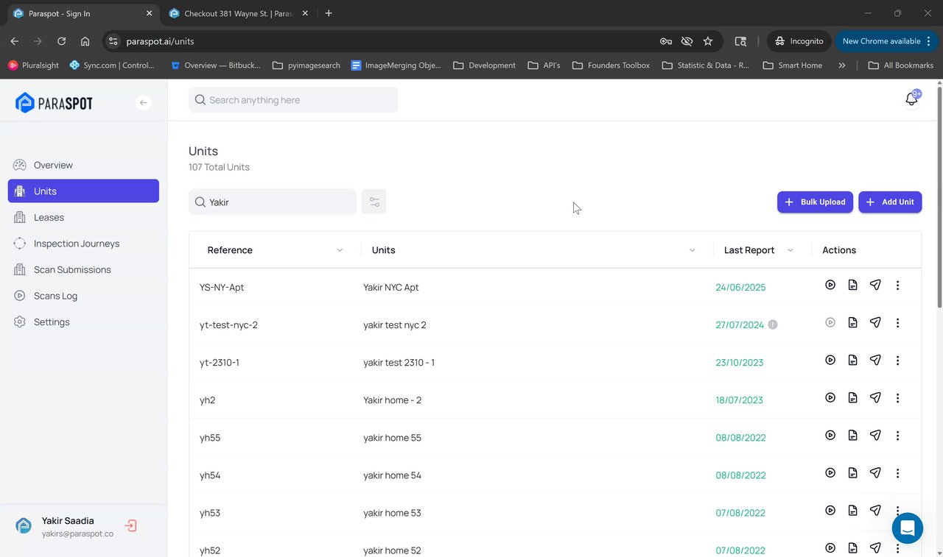
Task: Collapse the sidebar with the arrow button
Action: (x=144, y=103)
